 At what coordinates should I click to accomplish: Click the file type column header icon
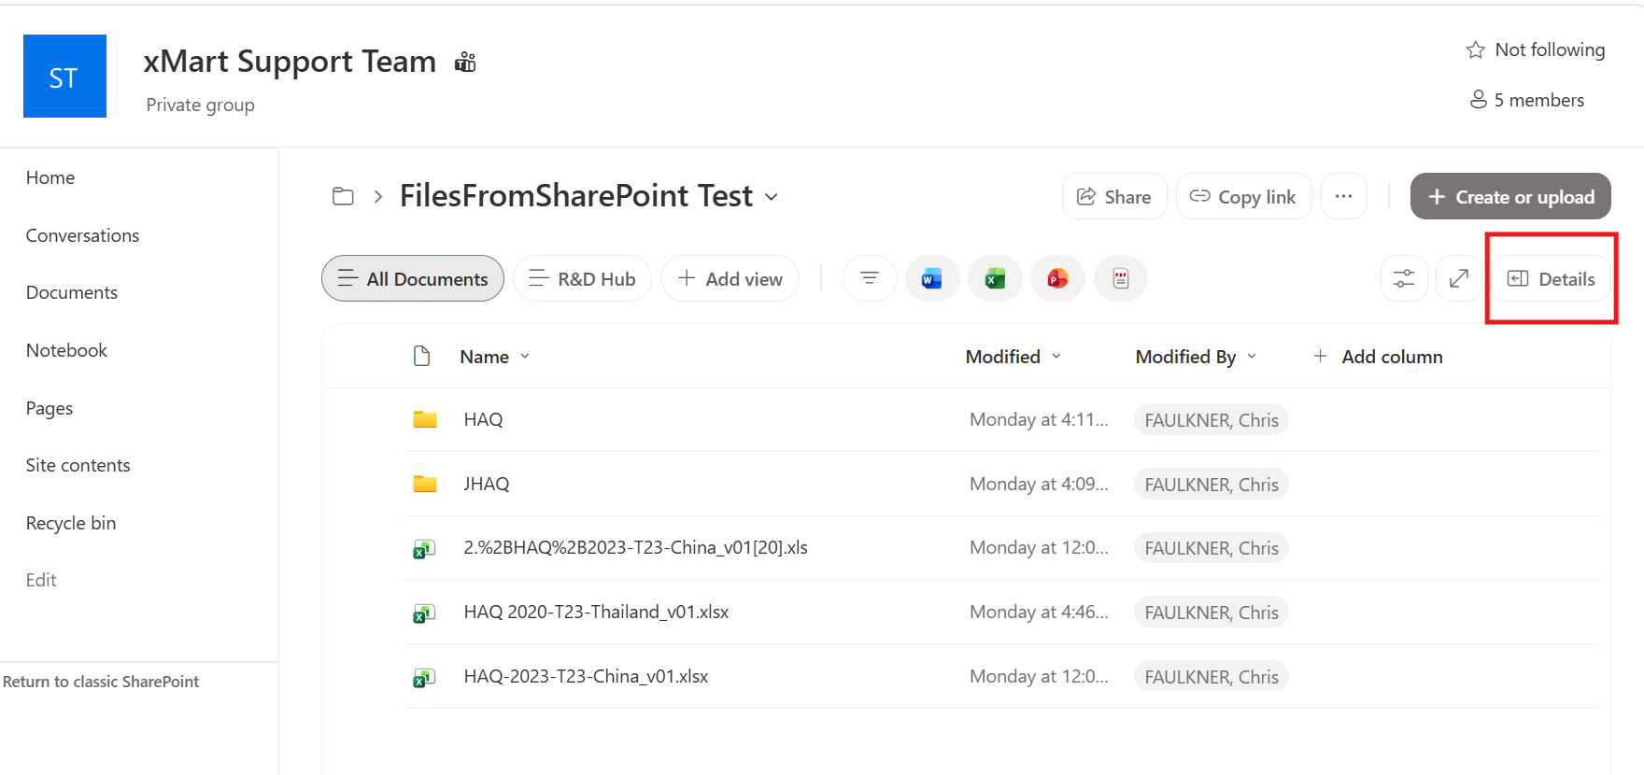click(x=422, y=356)
